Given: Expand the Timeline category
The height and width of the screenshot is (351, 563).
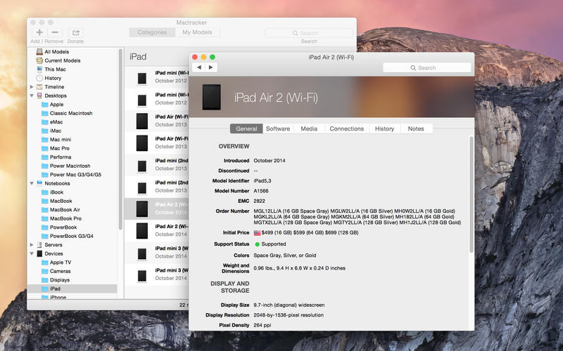Looking at the screenshot, I should coord(32,87).
